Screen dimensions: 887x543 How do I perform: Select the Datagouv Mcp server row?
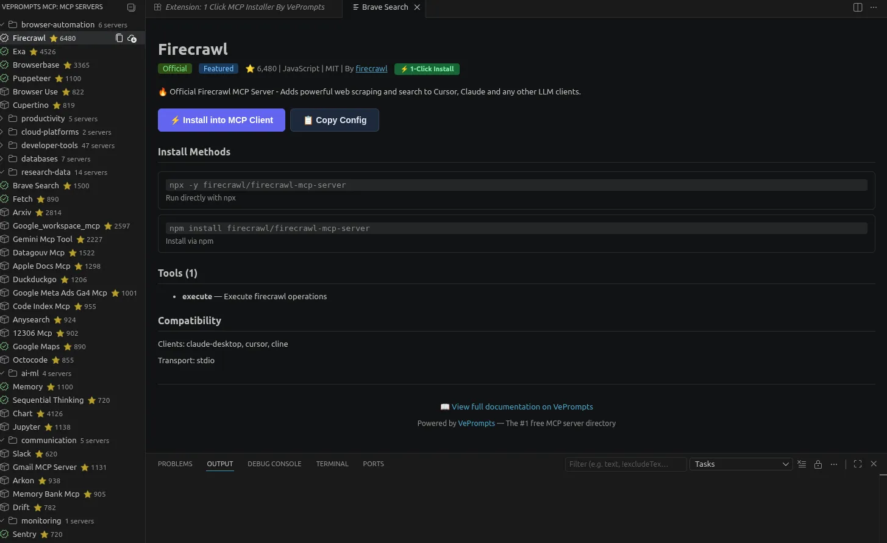(x=73, y=253)
